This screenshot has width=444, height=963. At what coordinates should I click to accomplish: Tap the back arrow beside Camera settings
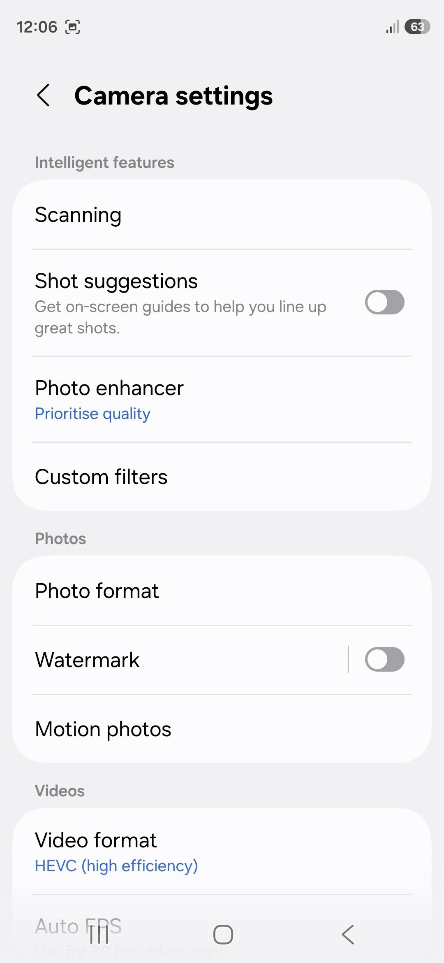point(43,95)
